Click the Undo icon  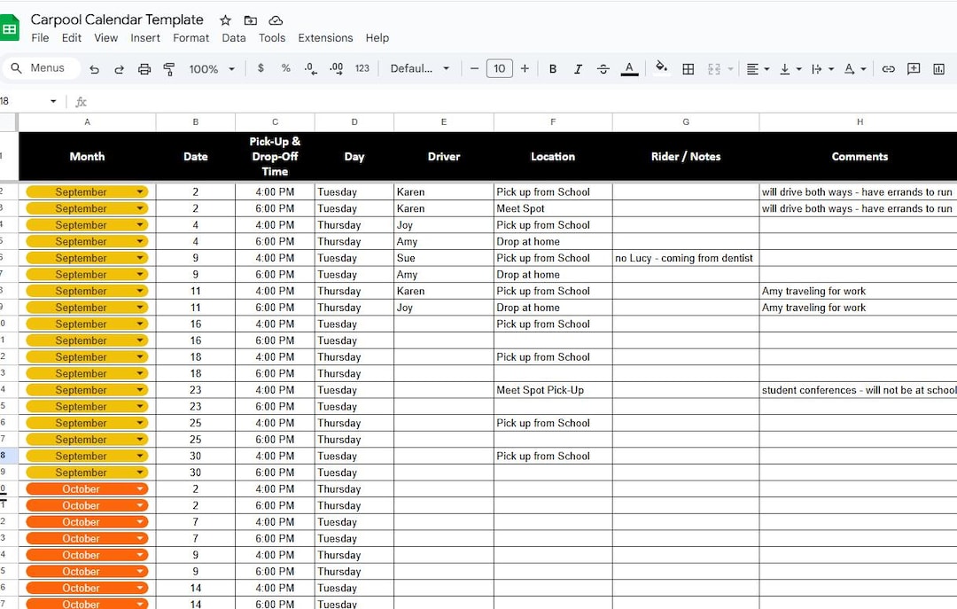pyautogui.click(x=94, y=69)
